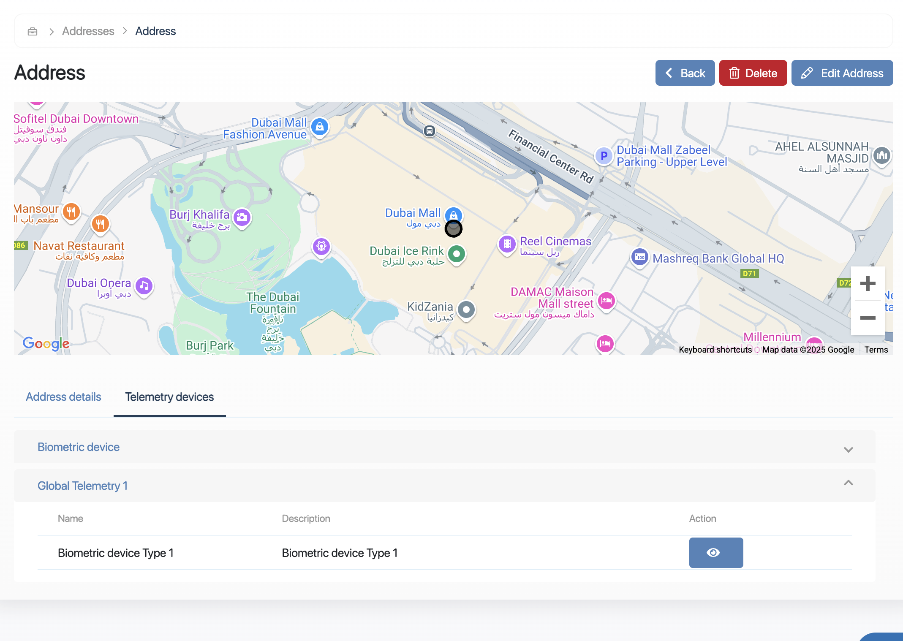Open Edit Address
Viewport: 903px width, 641px height.
coord(842,73)
